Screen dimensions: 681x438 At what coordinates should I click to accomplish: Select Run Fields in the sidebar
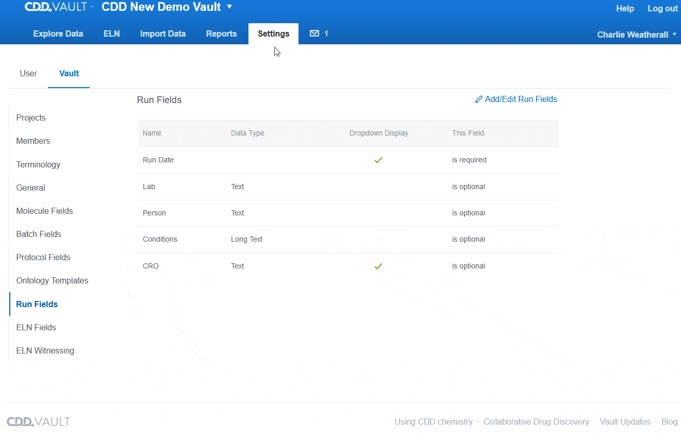pos(37,304)
